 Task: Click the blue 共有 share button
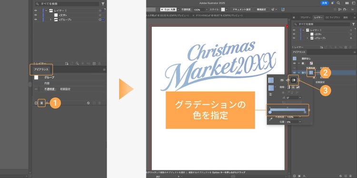click(x=325, y=3)
